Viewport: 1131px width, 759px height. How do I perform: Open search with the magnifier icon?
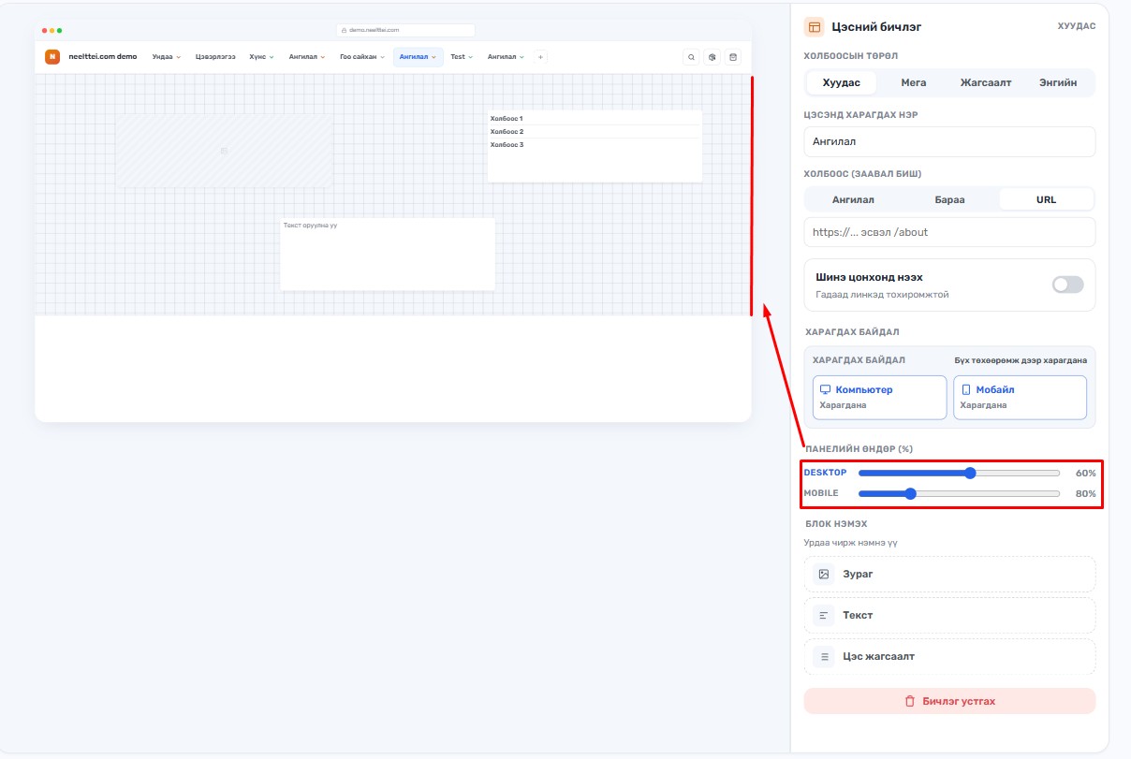point(691,57)
